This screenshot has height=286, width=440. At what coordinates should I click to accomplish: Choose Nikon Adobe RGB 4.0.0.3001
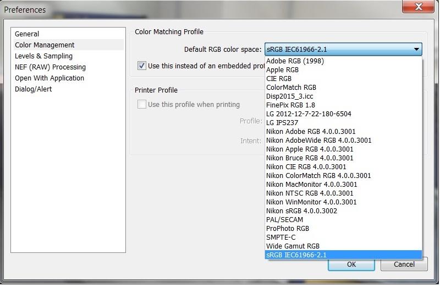(x=343, y=131)
